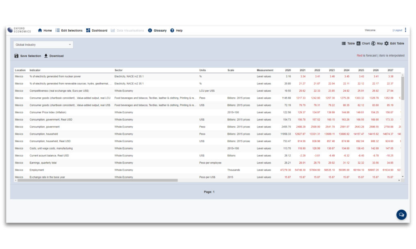Click the Logout link
416x249 pixels.
tap(398, 30)
